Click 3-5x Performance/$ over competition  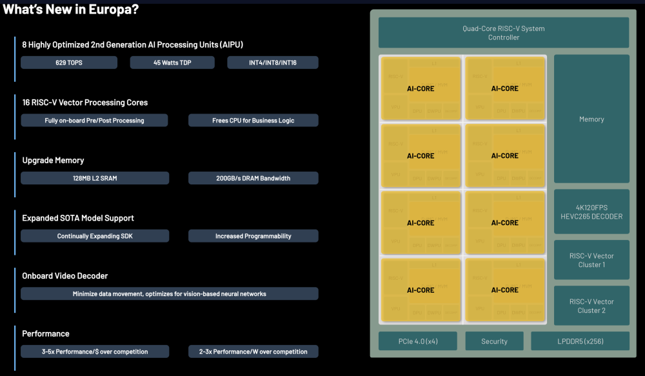pos(95,351)
